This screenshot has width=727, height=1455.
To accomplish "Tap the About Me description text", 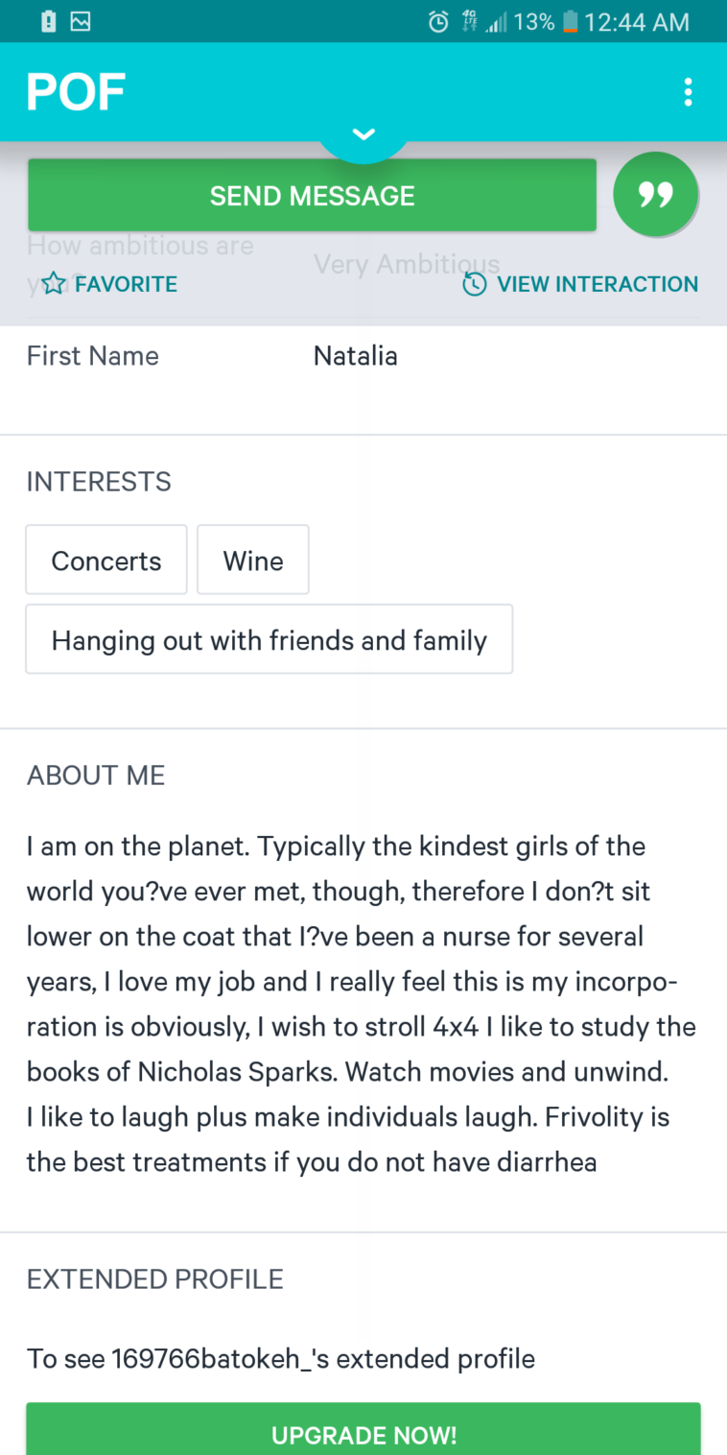I will (361, 1004).
